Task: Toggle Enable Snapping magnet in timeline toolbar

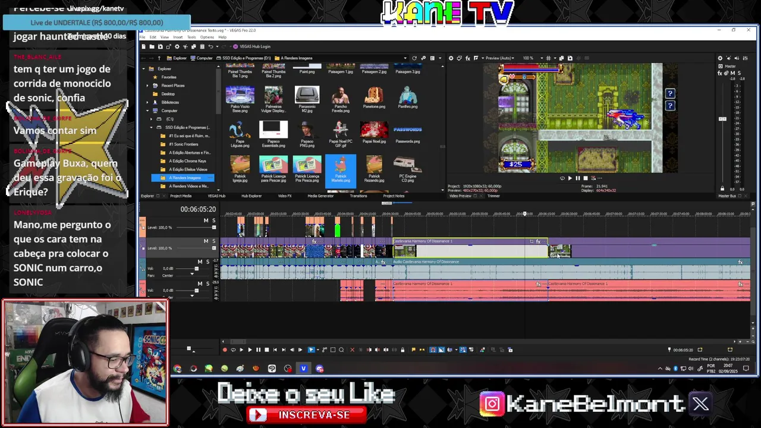Action: (x=432, y=350)
